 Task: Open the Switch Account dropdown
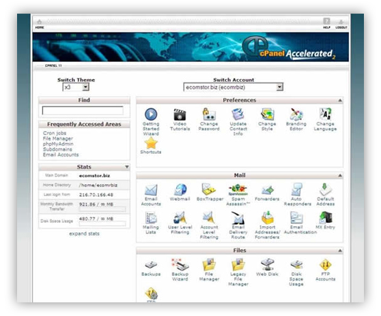point(234,87)
